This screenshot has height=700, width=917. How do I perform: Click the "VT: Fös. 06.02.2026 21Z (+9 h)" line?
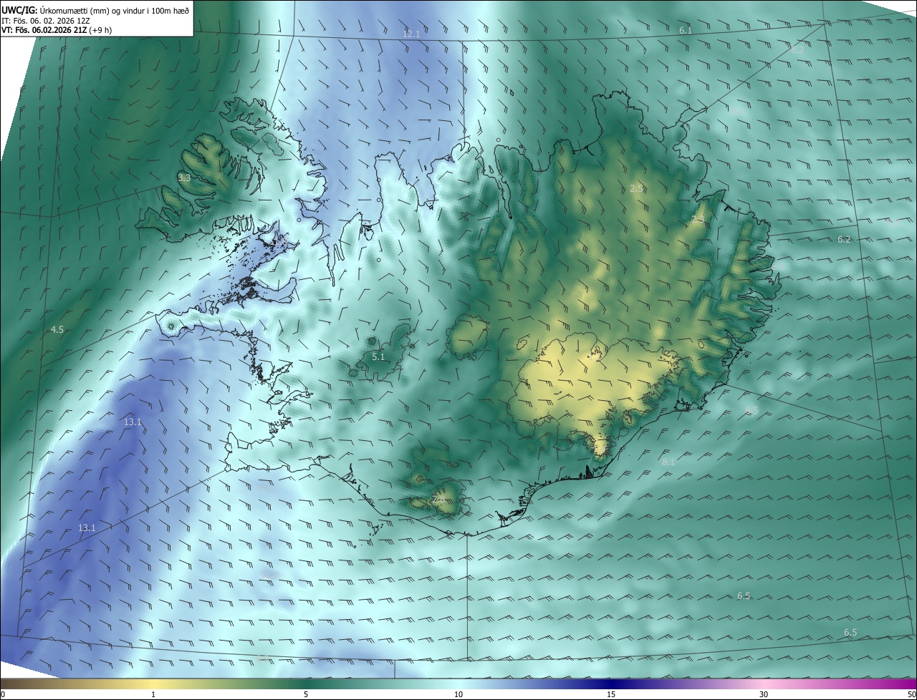coord(57,30)
